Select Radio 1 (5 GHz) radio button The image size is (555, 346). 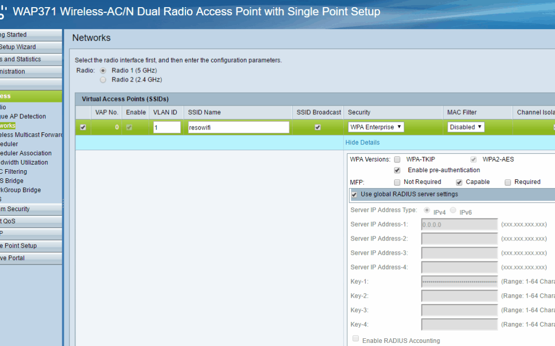click(x=103, y=71)
